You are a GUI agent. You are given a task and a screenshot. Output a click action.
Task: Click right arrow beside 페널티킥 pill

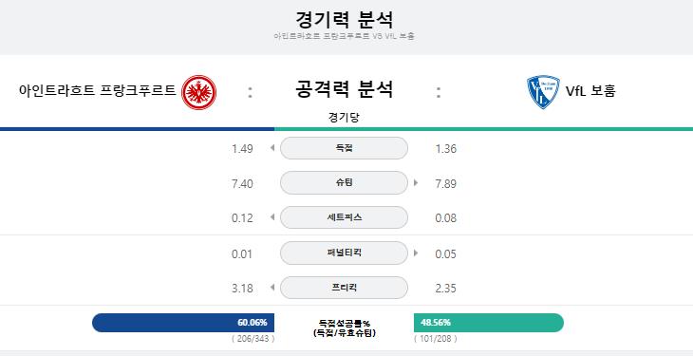click(416, 253)
